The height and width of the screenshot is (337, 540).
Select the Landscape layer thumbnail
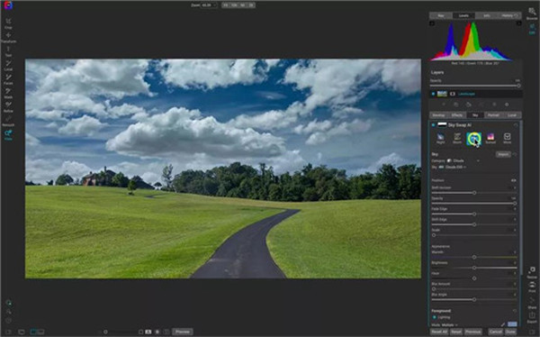click(x=442, y=94)
